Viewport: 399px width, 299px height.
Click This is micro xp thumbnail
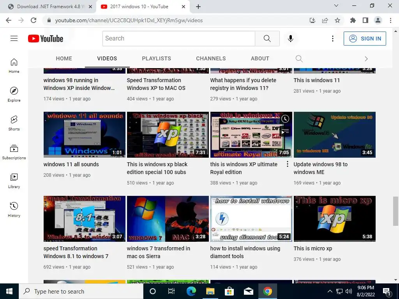click(334, 219)
